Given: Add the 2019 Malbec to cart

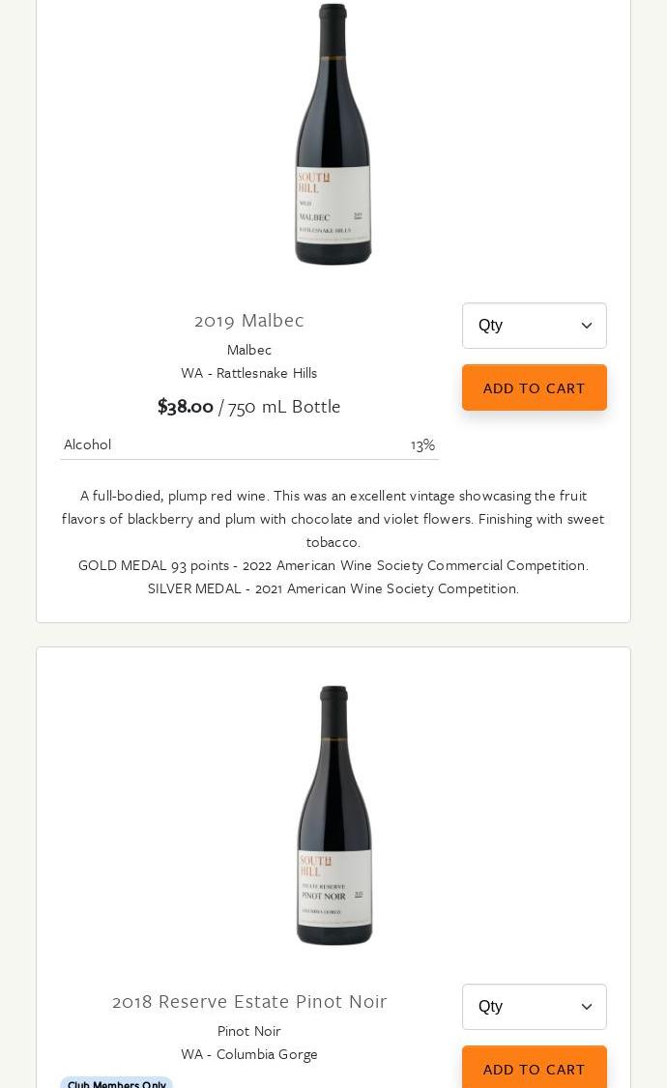Looking at the screenshot, I should (534, 387).
